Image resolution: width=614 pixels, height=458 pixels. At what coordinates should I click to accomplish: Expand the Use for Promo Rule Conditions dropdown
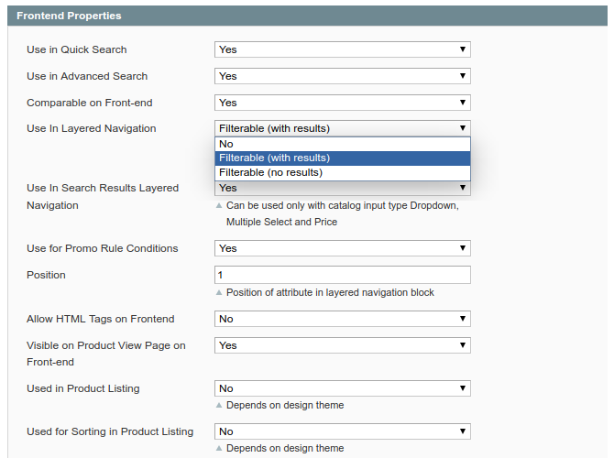343,248
